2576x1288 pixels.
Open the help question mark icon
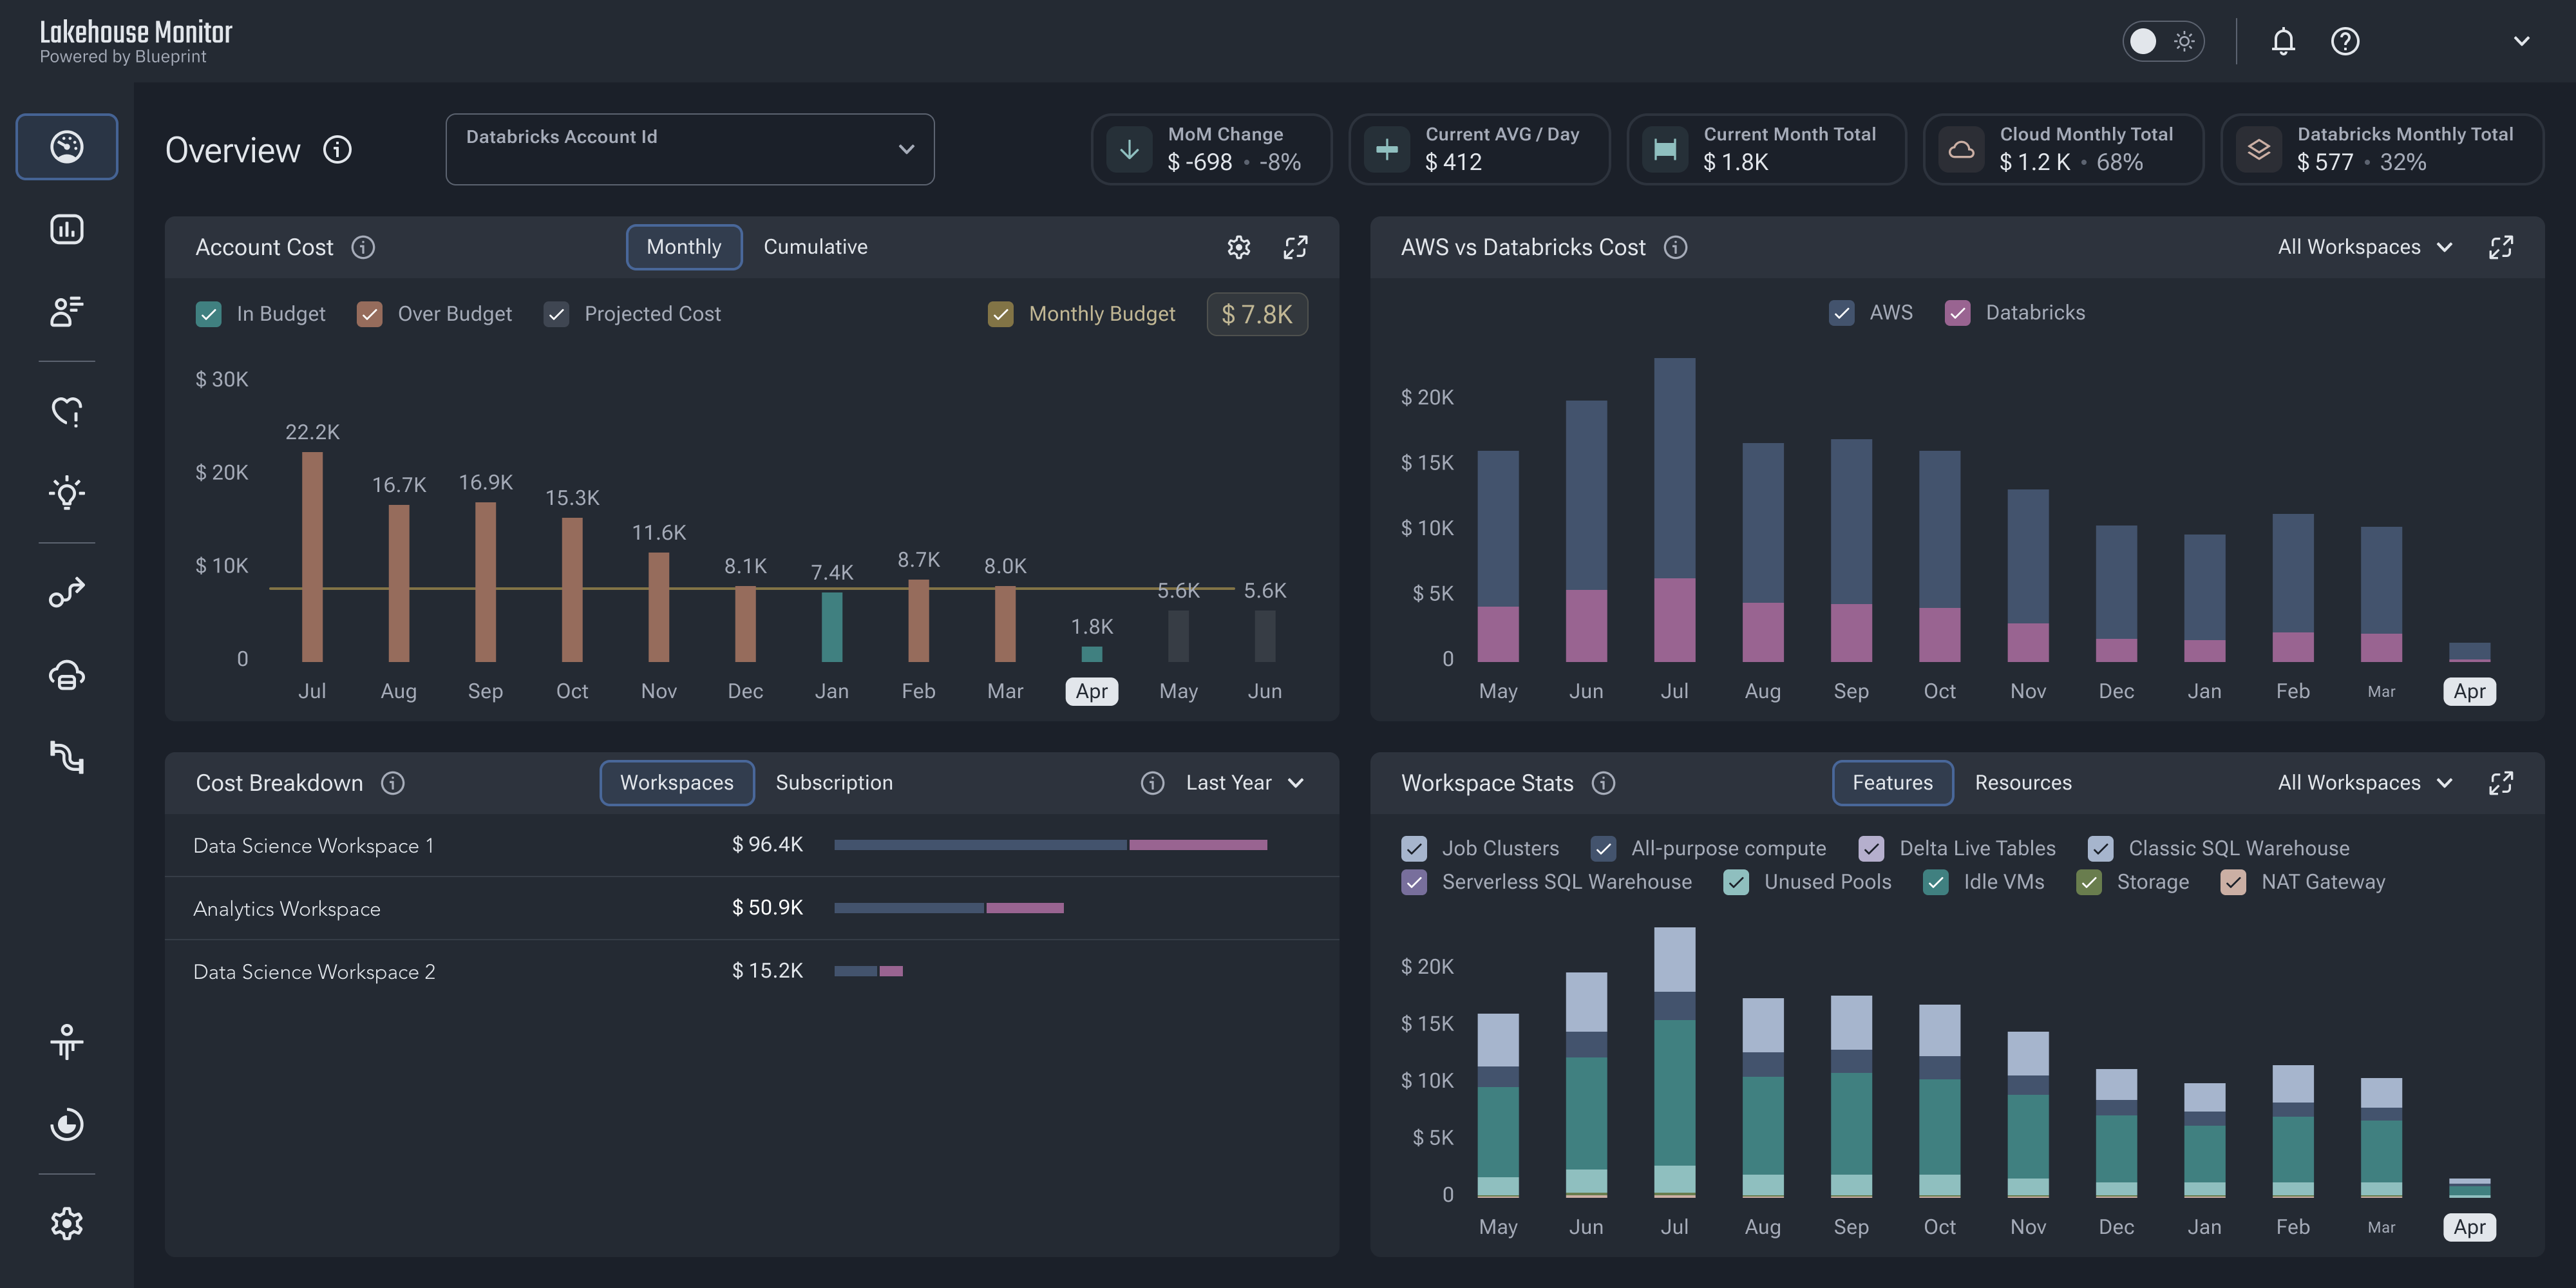(x=2345, y=41)
